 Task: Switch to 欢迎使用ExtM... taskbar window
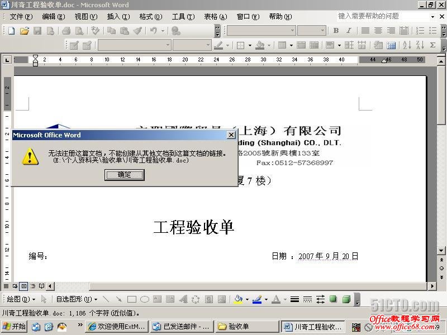tap(117, 327)
